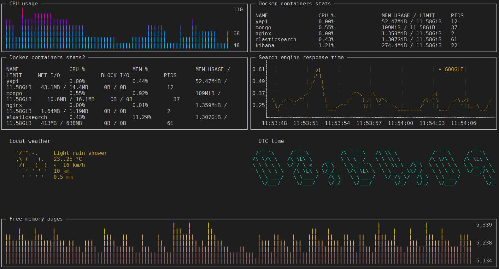Click nginx's 0.01% MEM value in stats2
This screenshot has height=269, width=499.
pos(140,105)
